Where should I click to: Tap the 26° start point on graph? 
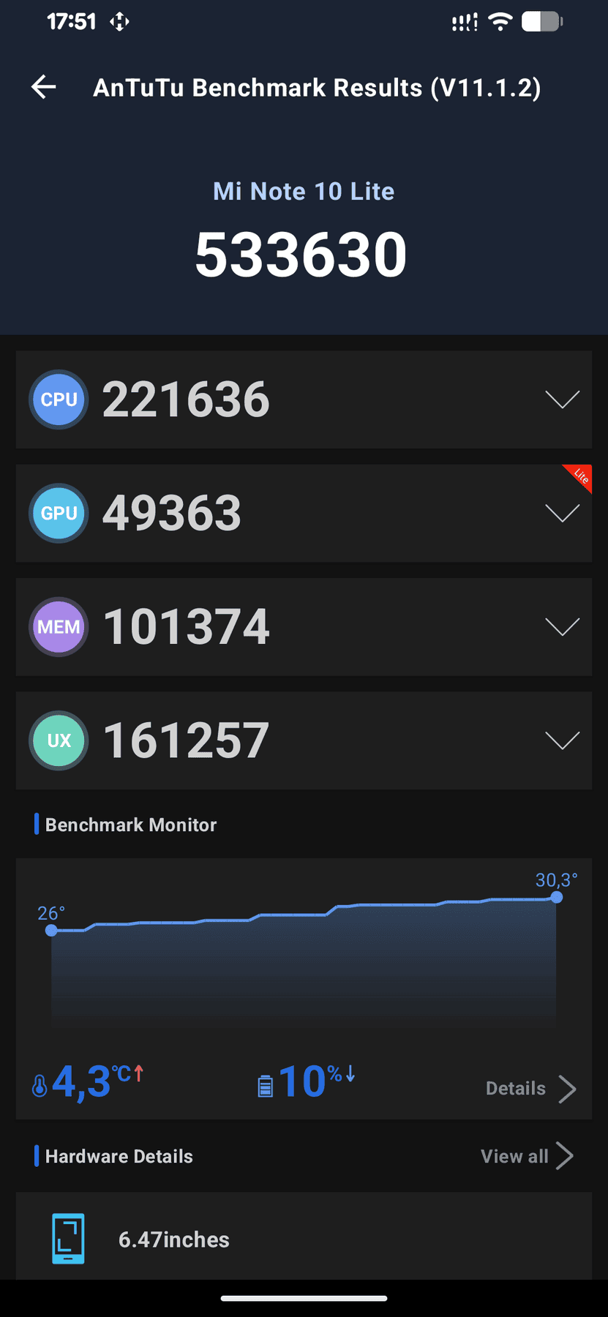coord(51,930)
